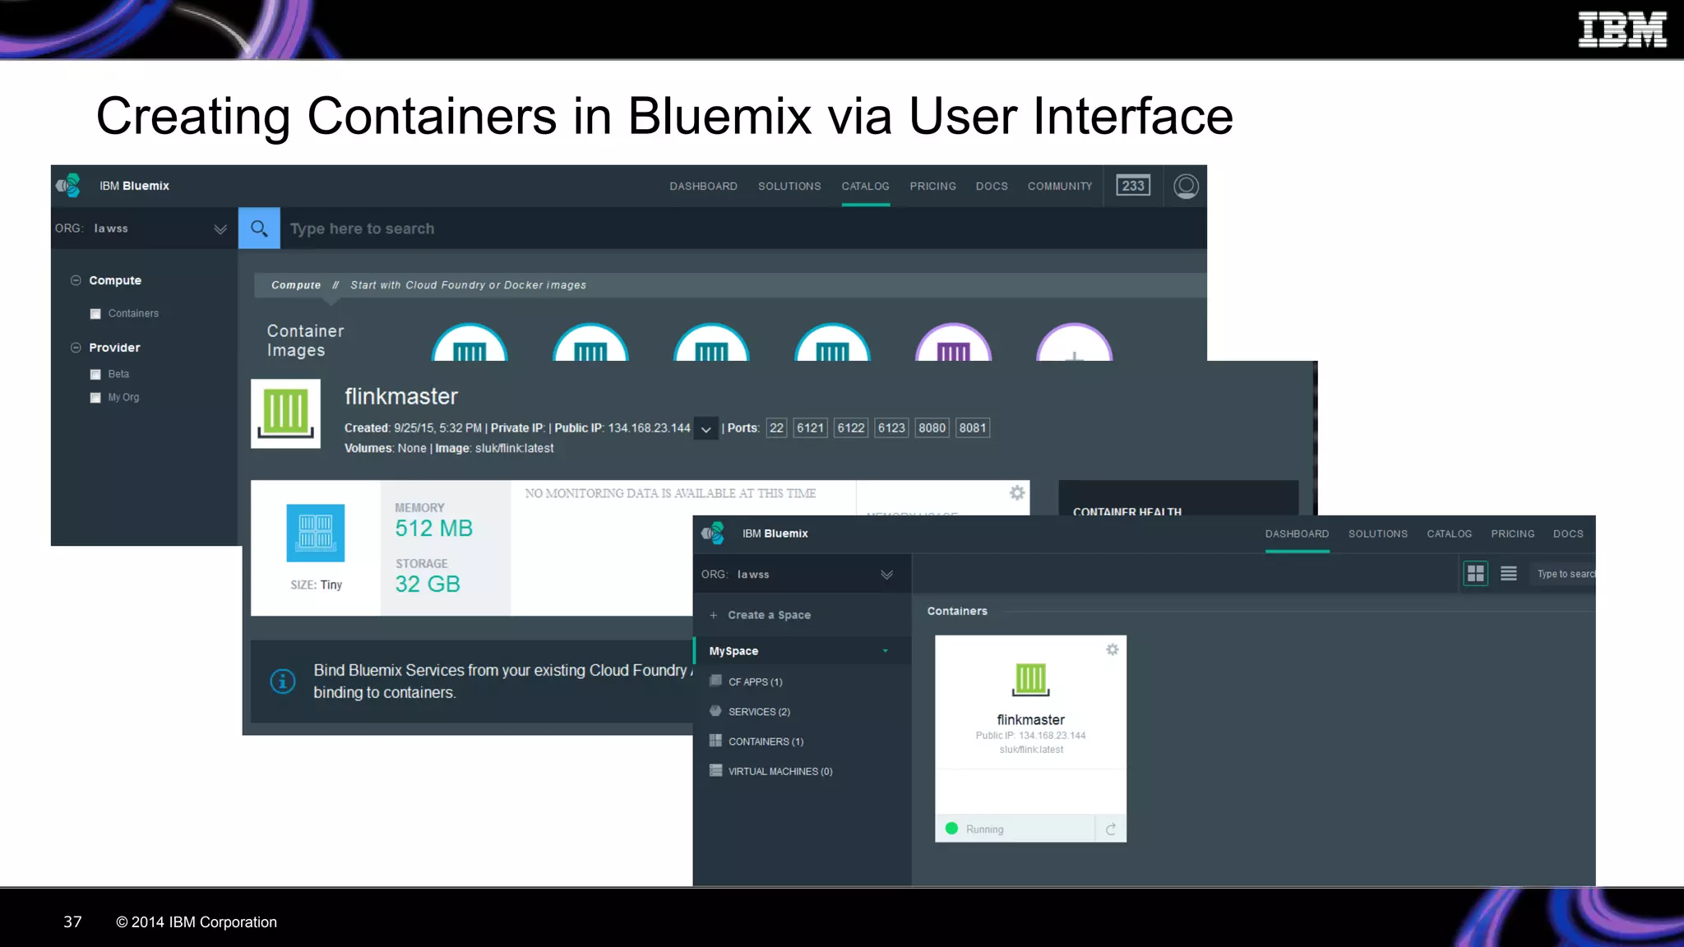Open DOCS in the Catalog window nav
The height and width of the screenshot is (947, 1684).
coord(992,186)
